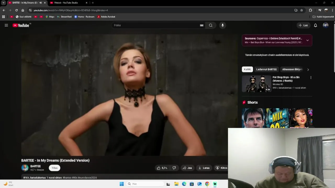Open the browser extensions puzzle icon
This screenshot has width=335, height=188.
click(x=310, y=10)
